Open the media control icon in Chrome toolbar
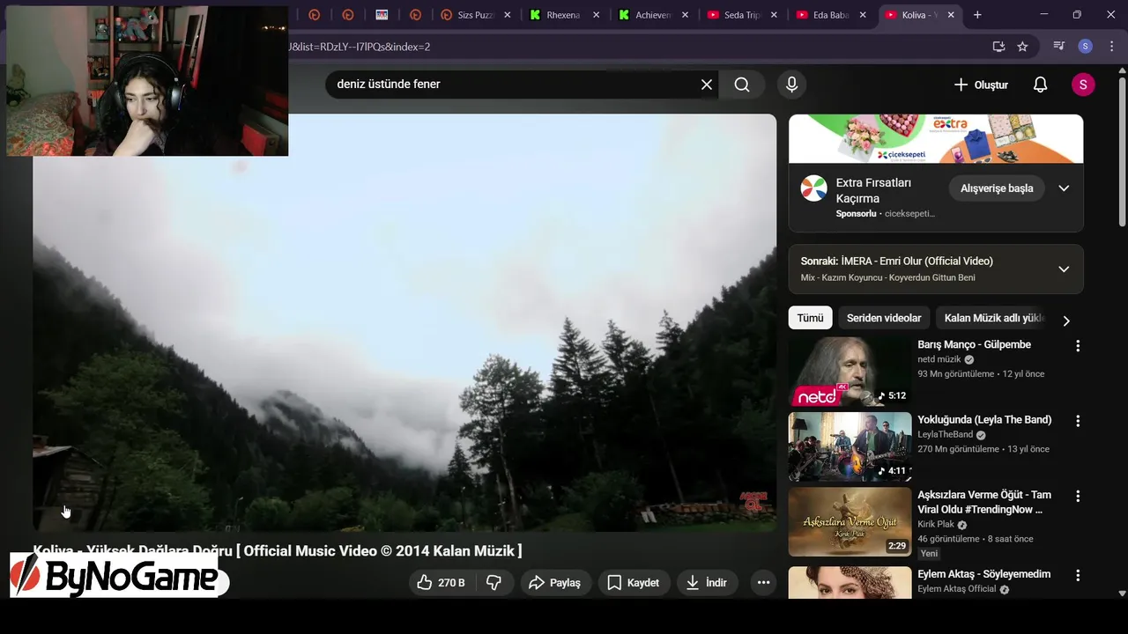 tap(1059, 47)
